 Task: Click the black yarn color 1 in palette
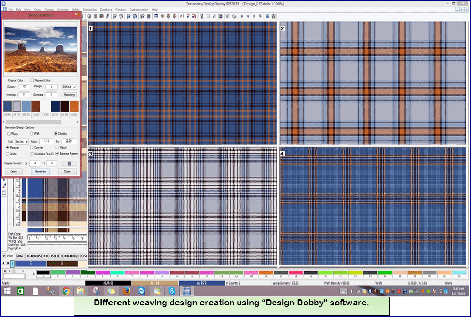(x=43, y=273)
